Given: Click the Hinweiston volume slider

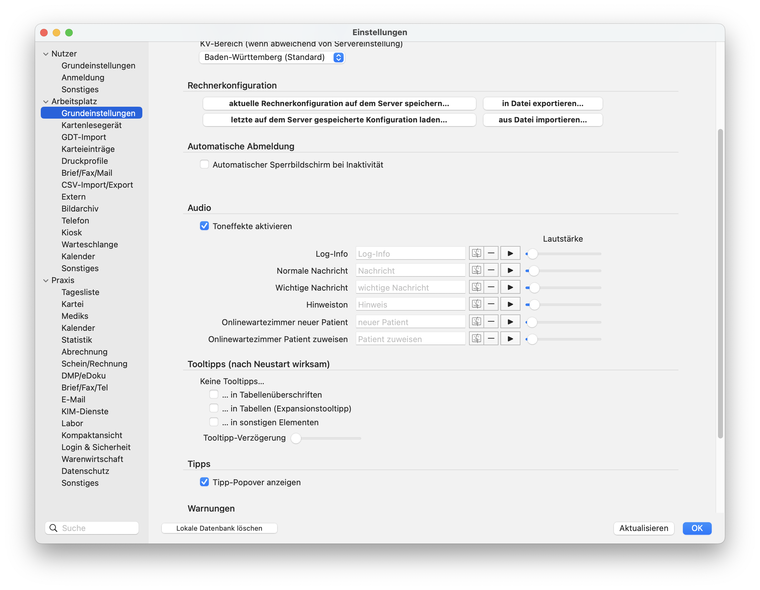Looking at the screenshot, I should point(563,305).
